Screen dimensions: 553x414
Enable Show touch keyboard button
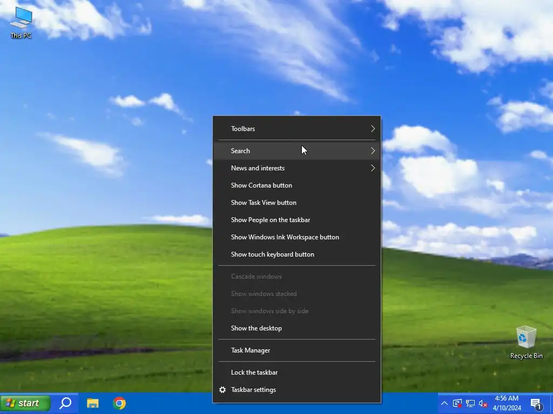296,254
